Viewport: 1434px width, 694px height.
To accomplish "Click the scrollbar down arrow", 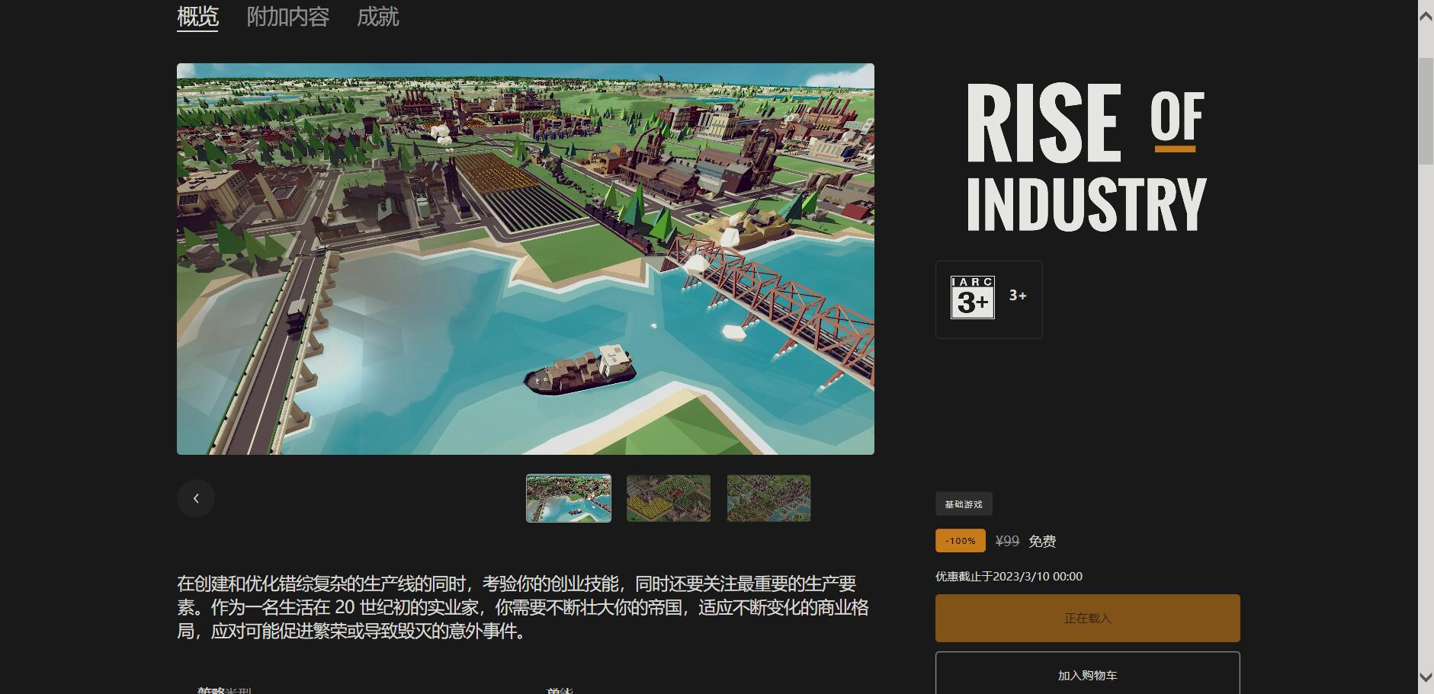I will (1426, 677).
